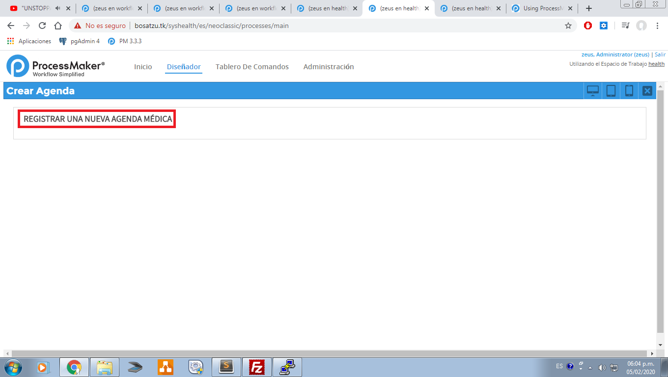The width and height of the screenshot is (668, 377).
Task: Click the address bar URL
Action: click(212, 26)
